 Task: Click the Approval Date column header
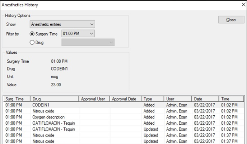click(126, 99)
